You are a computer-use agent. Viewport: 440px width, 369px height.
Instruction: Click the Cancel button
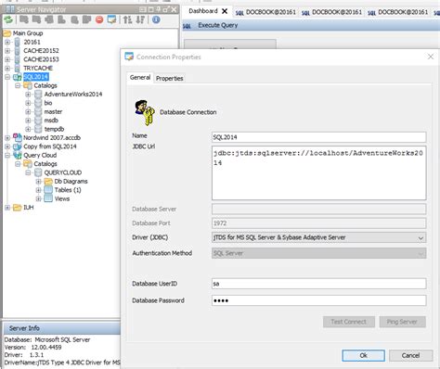(x=410, y=355)
